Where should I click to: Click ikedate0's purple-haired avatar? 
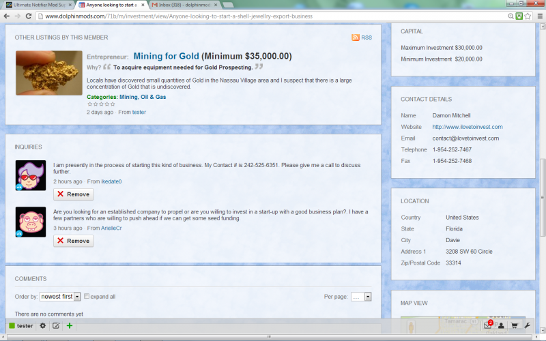pyautogui.click(x=31, y=175)
